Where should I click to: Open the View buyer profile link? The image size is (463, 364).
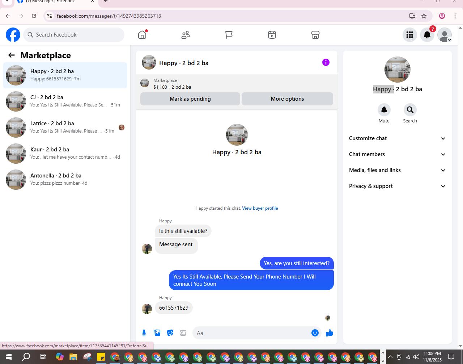tap(260, 208)
